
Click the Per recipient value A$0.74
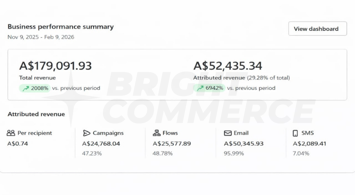(18, 144)
